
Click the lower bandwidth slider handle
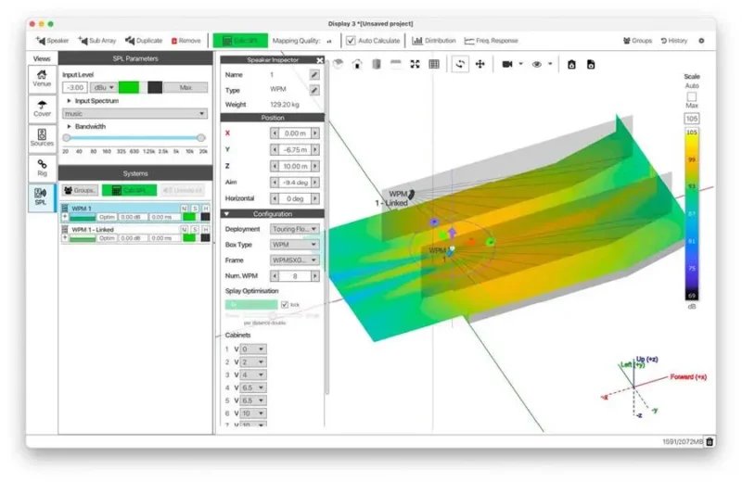pos(67,137)
